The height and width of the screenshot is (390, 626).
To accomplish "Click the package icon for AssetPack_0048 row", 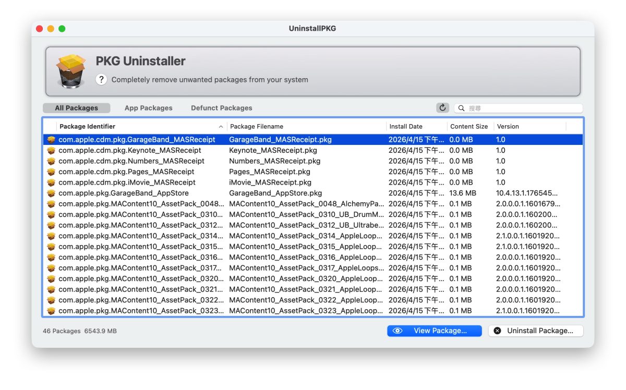I will (51, 204).
